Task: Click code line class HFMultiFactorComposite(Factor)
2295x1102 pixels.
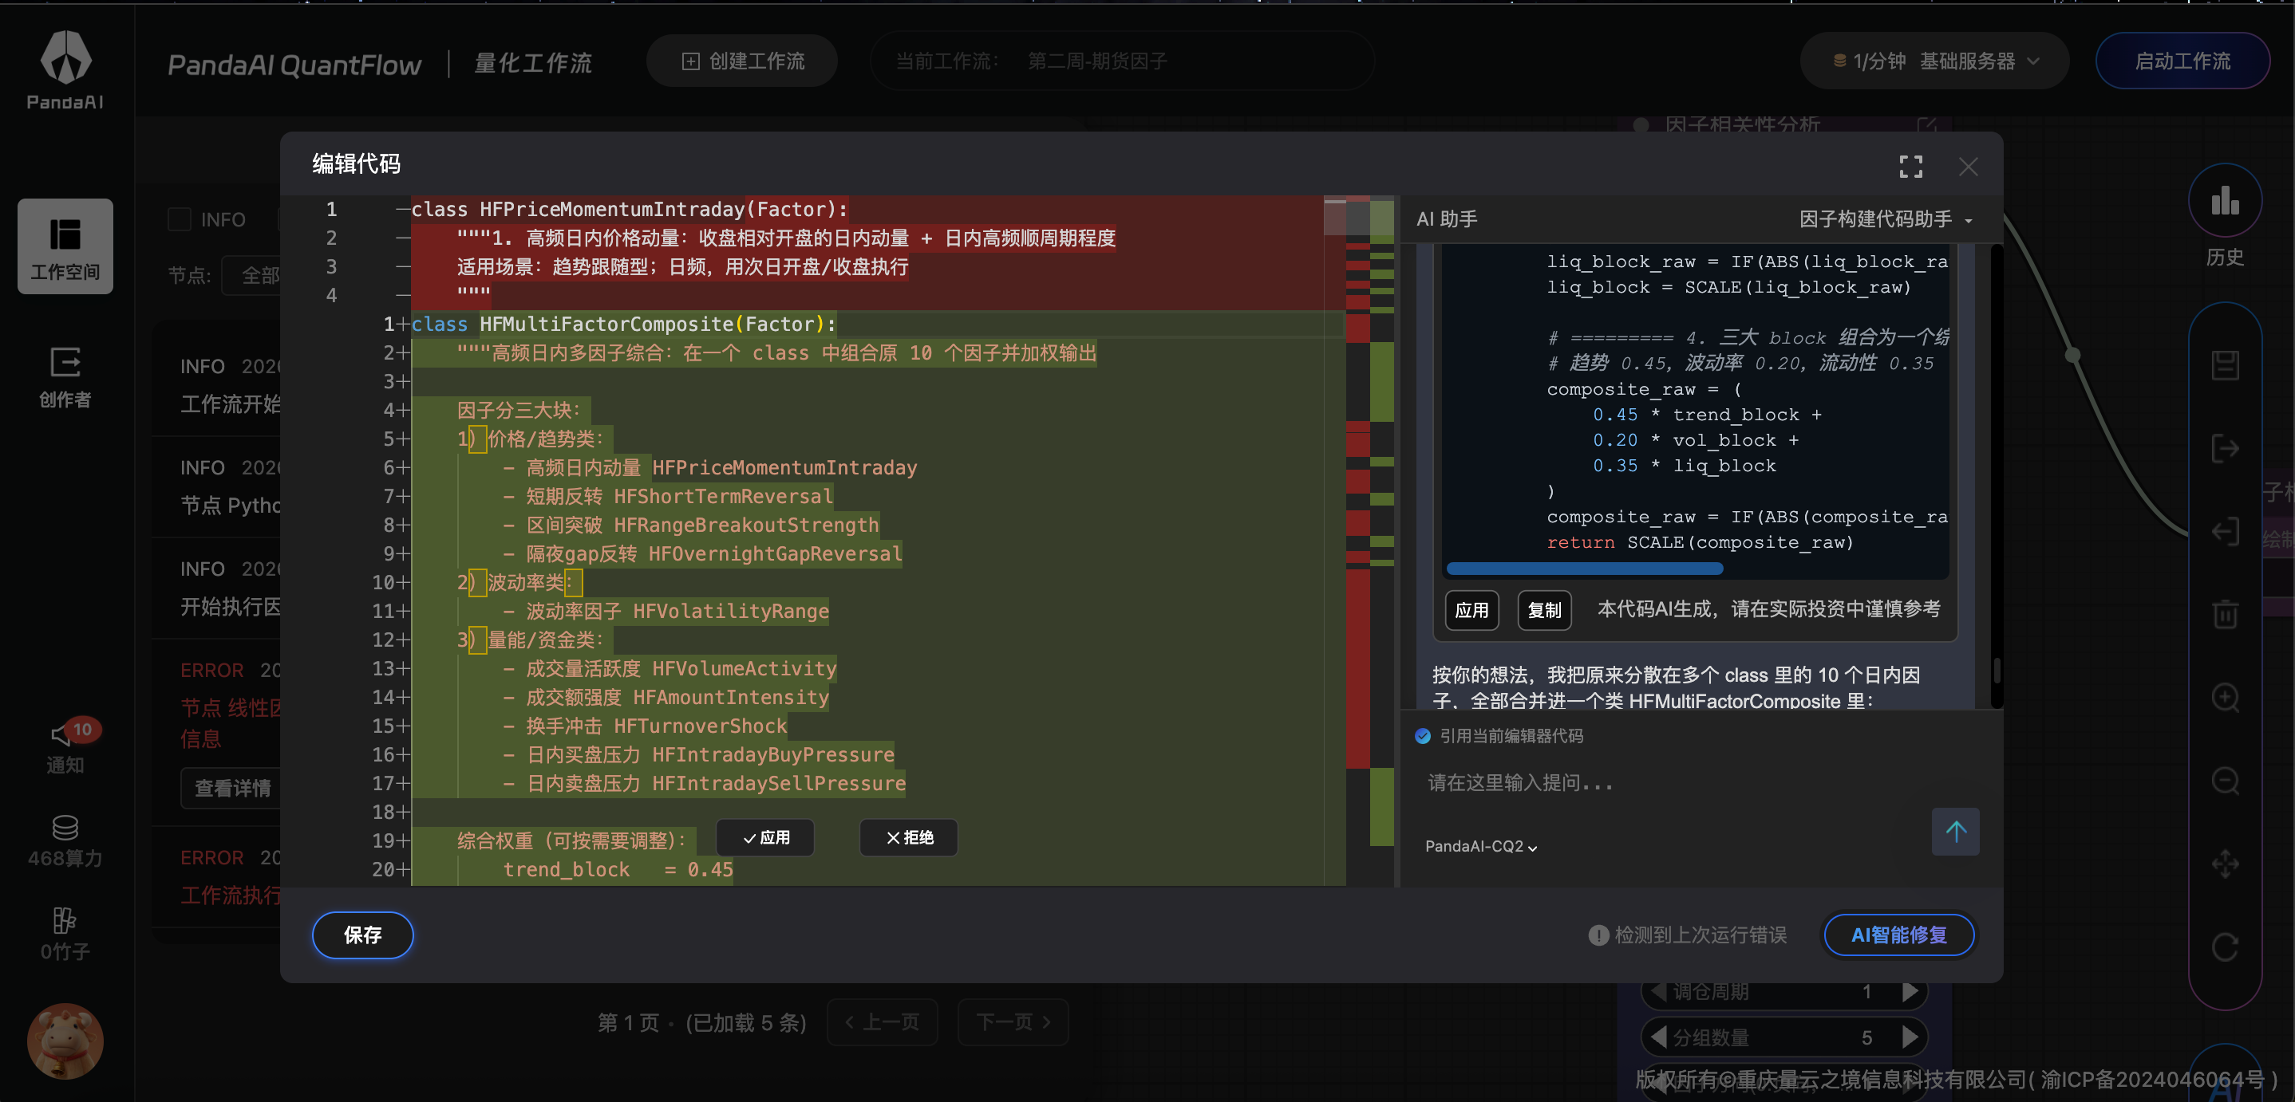Action: click(x=624, y=324)
